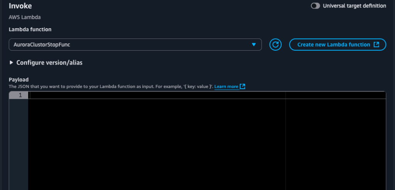Click external-link icon next to Learn more

[242, 87]
